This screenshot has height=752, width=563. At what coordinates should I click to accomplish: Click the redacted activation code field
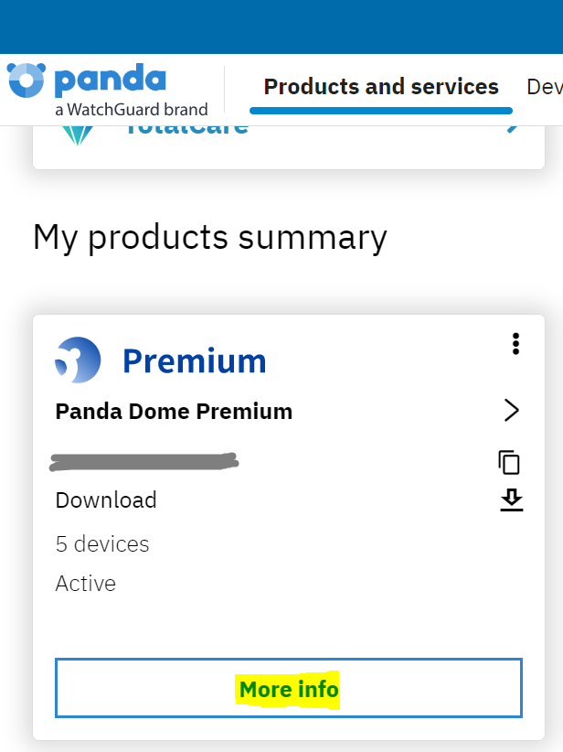143,462
